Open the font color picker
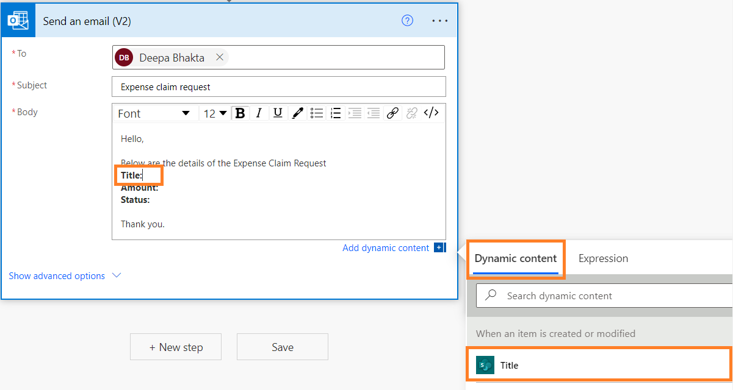Viewport: 733px width, 390px height. coord(297,113)
